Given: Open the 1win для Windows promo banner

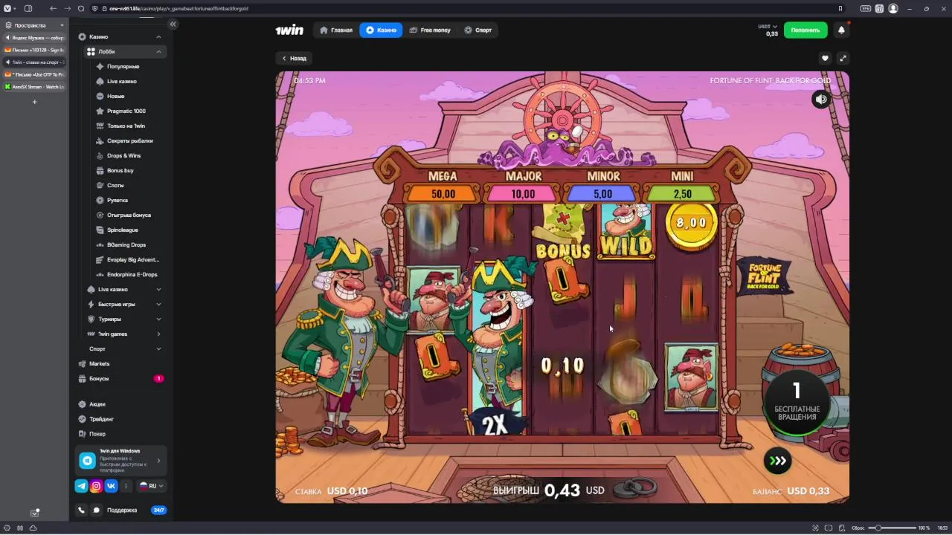Looking at the screenshot, I should point(120,461).
